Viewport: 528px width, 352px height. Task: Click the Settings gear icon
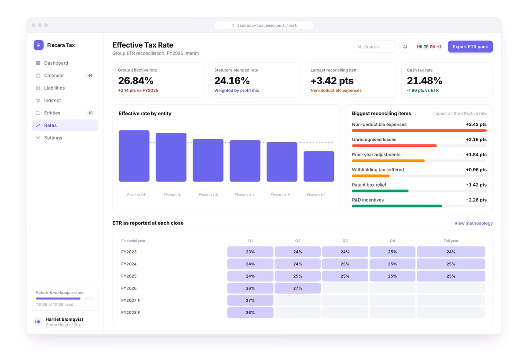point(38,138)
